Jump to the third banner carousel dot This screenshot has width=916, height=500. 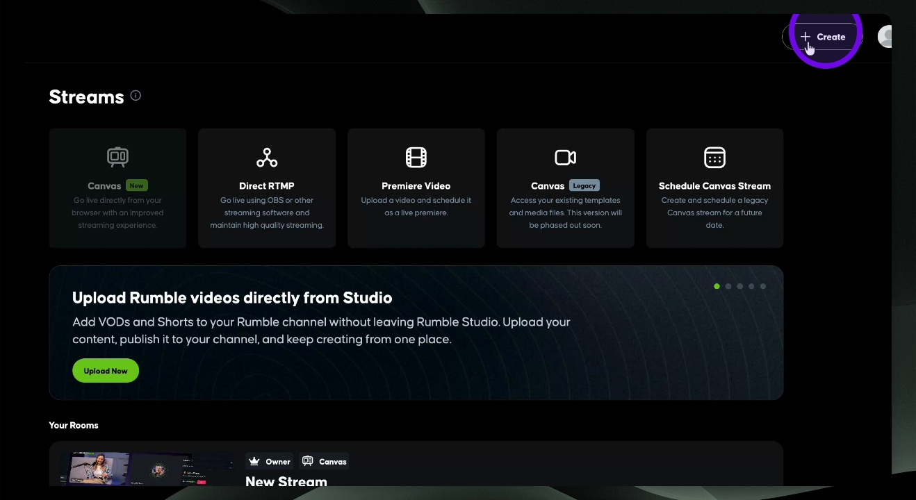click(740, 286)
